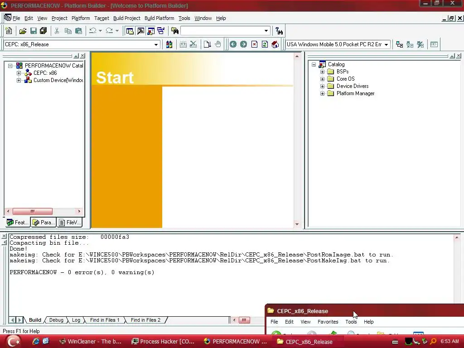Viewport: 464px width, 348px height.
Task: Toggle the window list toolbar button
Action: [x=161, y=31]
